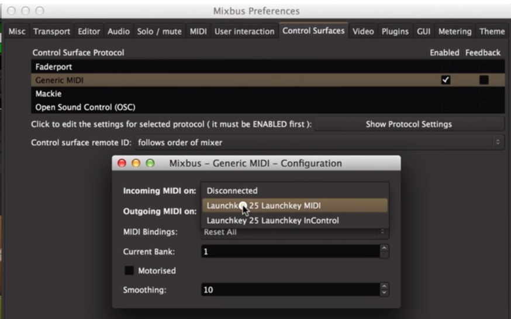511x319 pixels.
Task: Switch to the Plugins tab
Action: pos(395,31)
